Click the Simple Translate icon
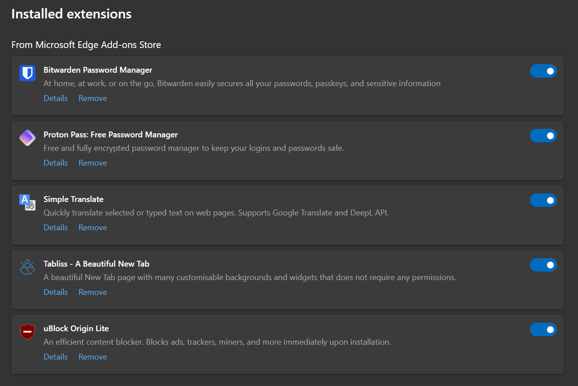 click(x=27, y=202)
